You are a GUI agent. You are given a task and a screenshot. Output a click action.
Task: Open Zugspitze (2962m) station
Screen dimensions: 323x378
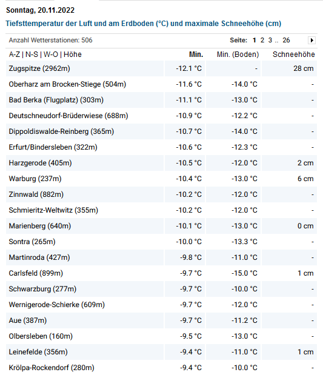(x=39, y=68)
